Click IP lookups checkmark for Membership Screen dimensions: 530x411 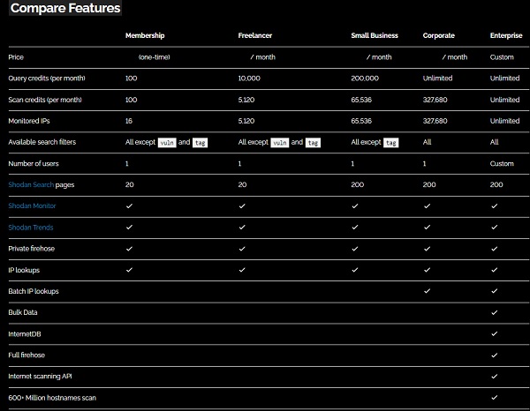point(129,270)
